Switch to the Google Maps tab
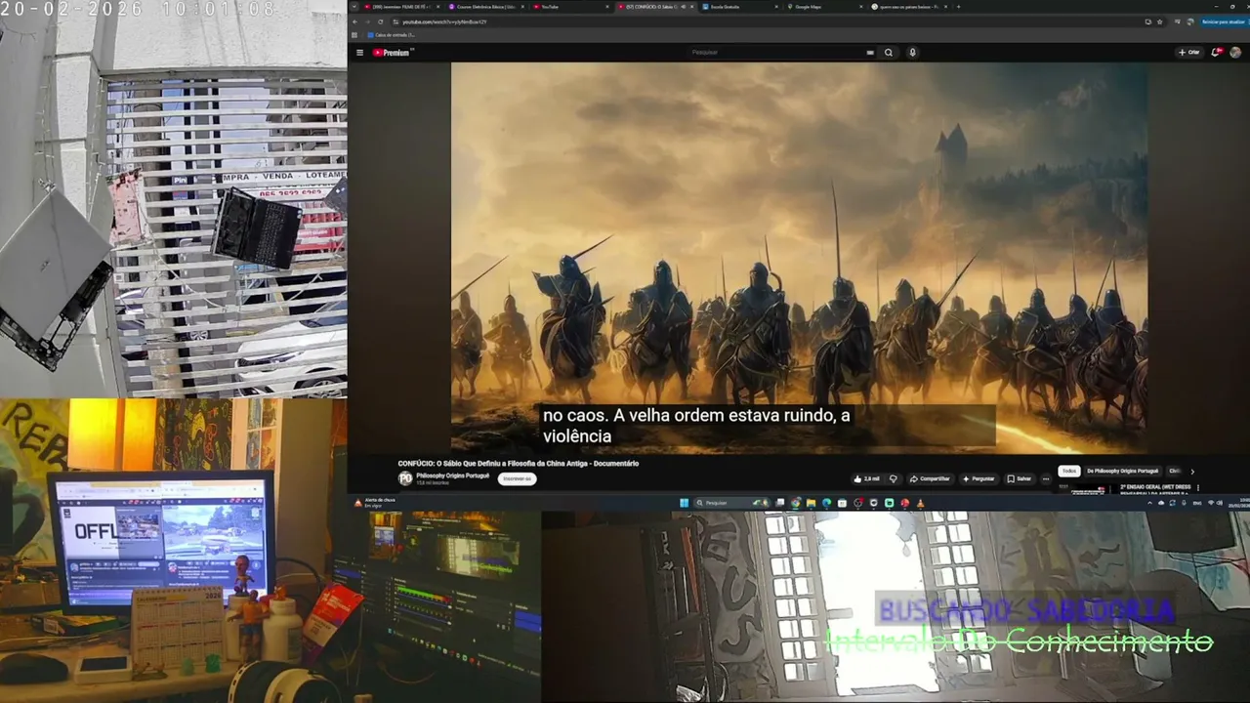 [x=824, y=7]
